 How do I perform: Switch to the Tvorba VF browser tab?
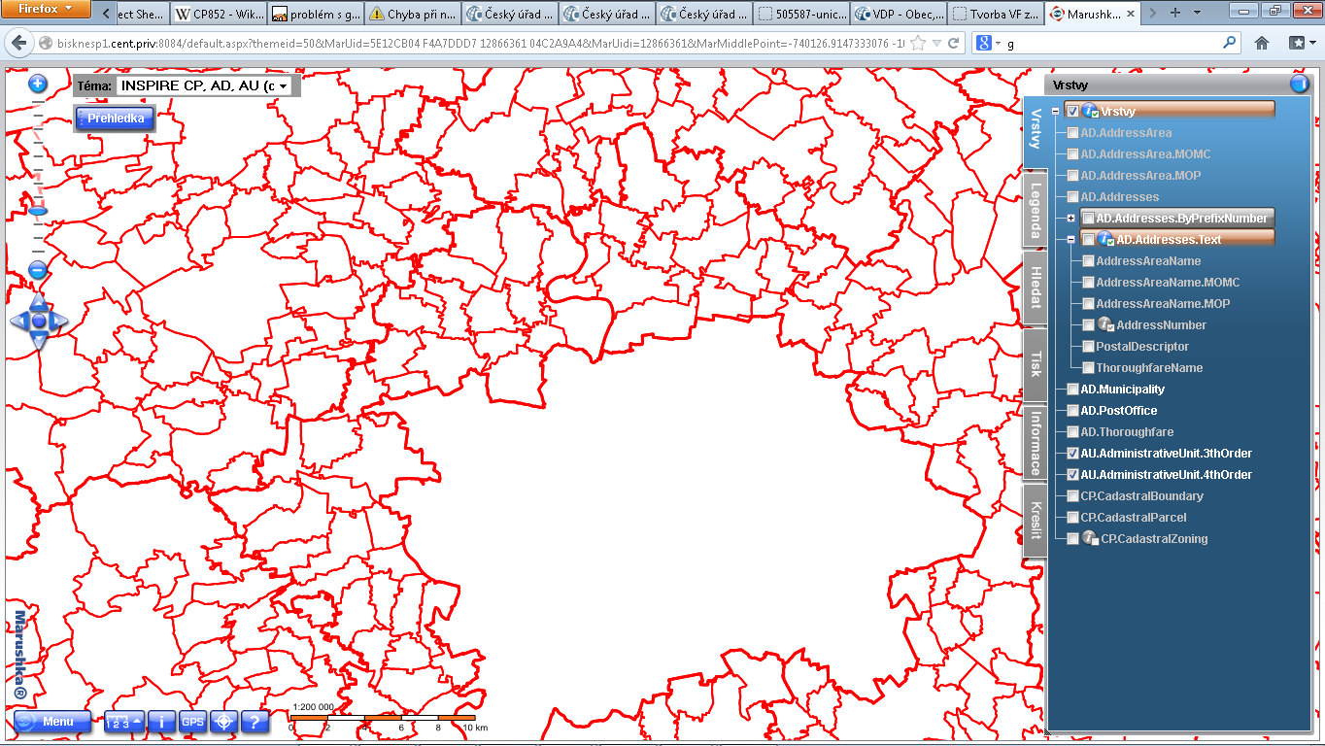point(995,14)
